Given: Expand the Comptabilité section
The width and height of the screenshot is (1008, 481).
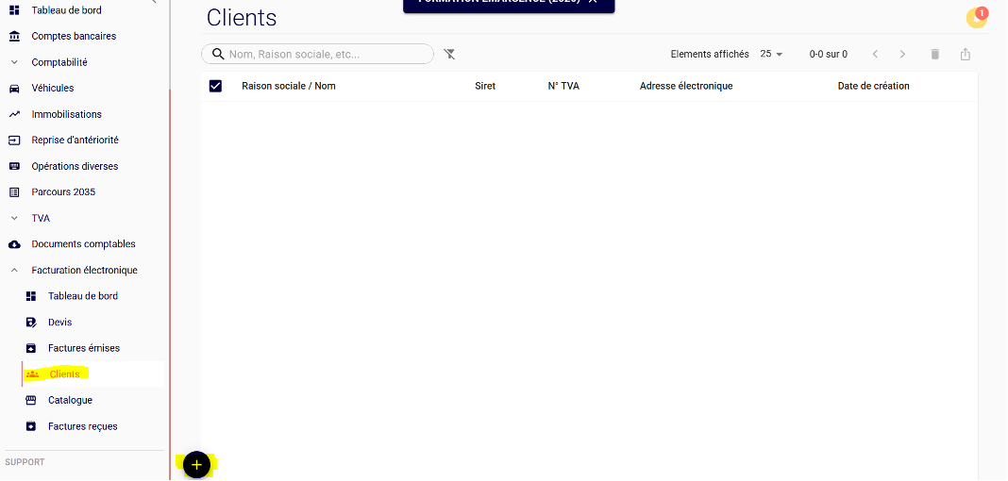Looking at the screenshot, I should (x=59, y=62).
